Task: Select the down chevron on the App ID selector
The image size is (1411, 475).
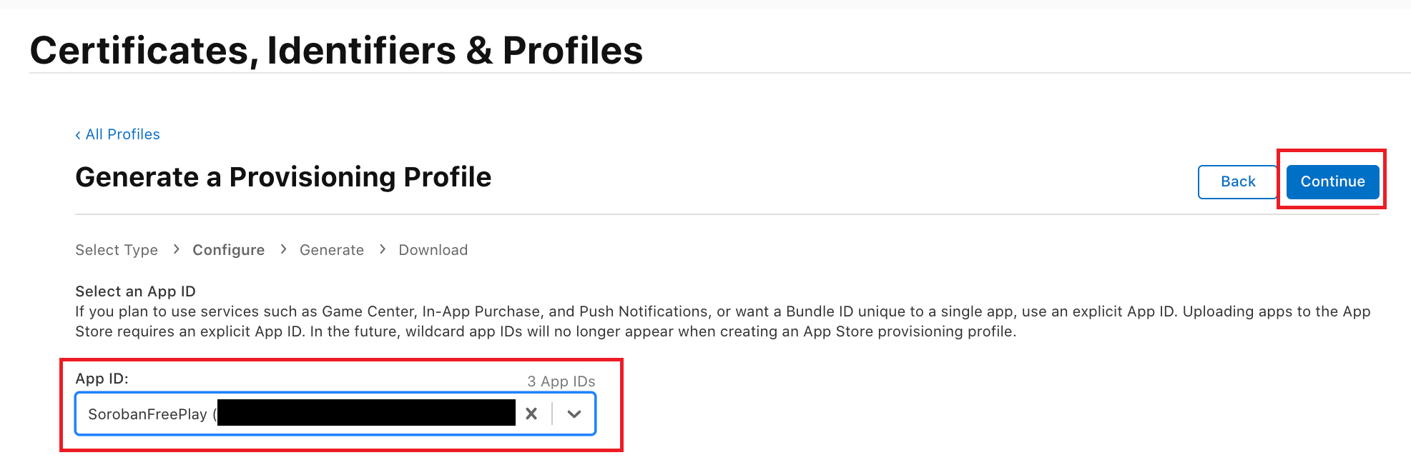Action: click(574, 414)
